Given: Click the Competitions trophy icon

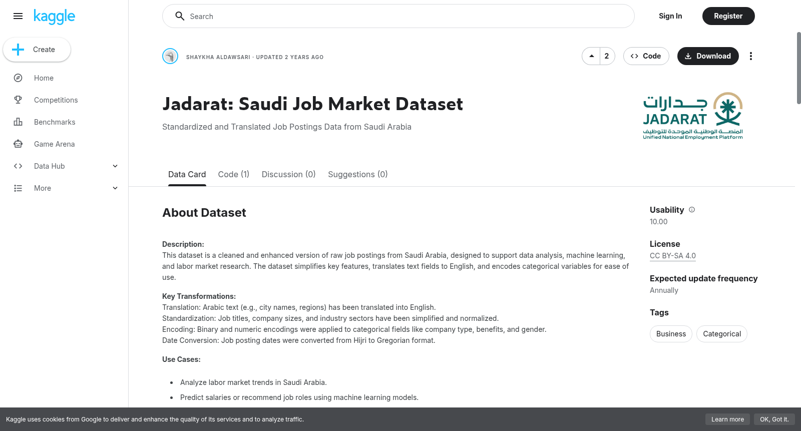Looking at the screenshot, I should (x=18, y=100).
